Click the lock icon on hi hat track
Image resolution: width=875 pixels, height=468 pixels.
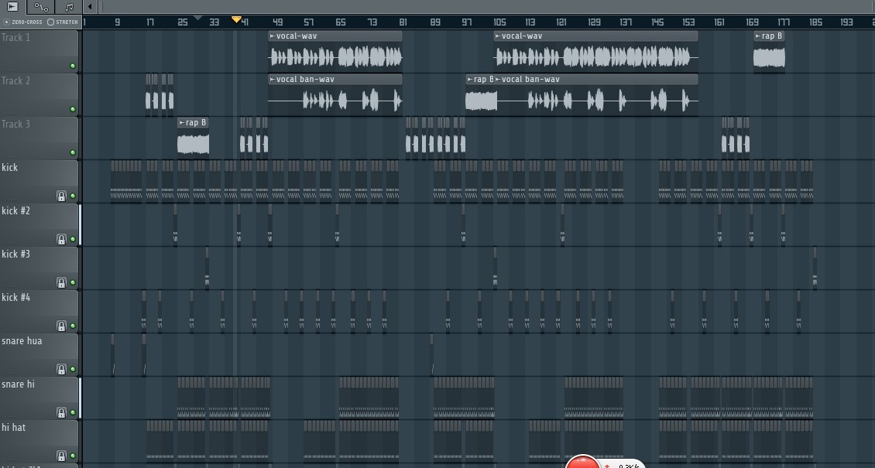click(x=61, y=456)
